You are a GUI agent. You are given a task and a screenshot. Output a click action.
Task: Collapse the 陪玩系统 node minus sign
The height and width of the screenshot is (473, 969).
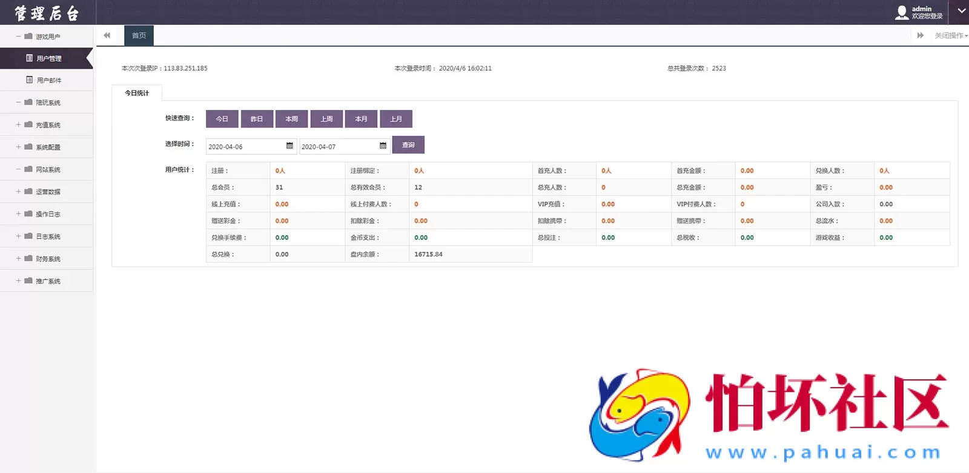(18, 102)
